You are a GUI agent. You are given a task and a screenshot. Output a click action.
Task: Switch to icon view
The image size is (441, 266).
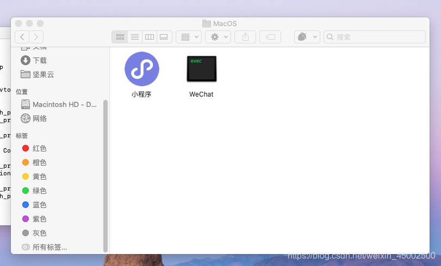click(120, 37)
